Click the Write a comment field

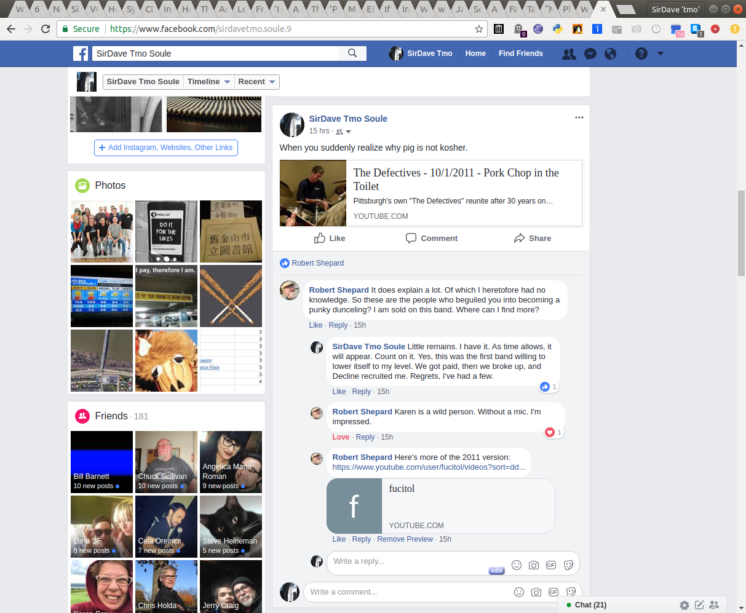[x=406, y=592]
